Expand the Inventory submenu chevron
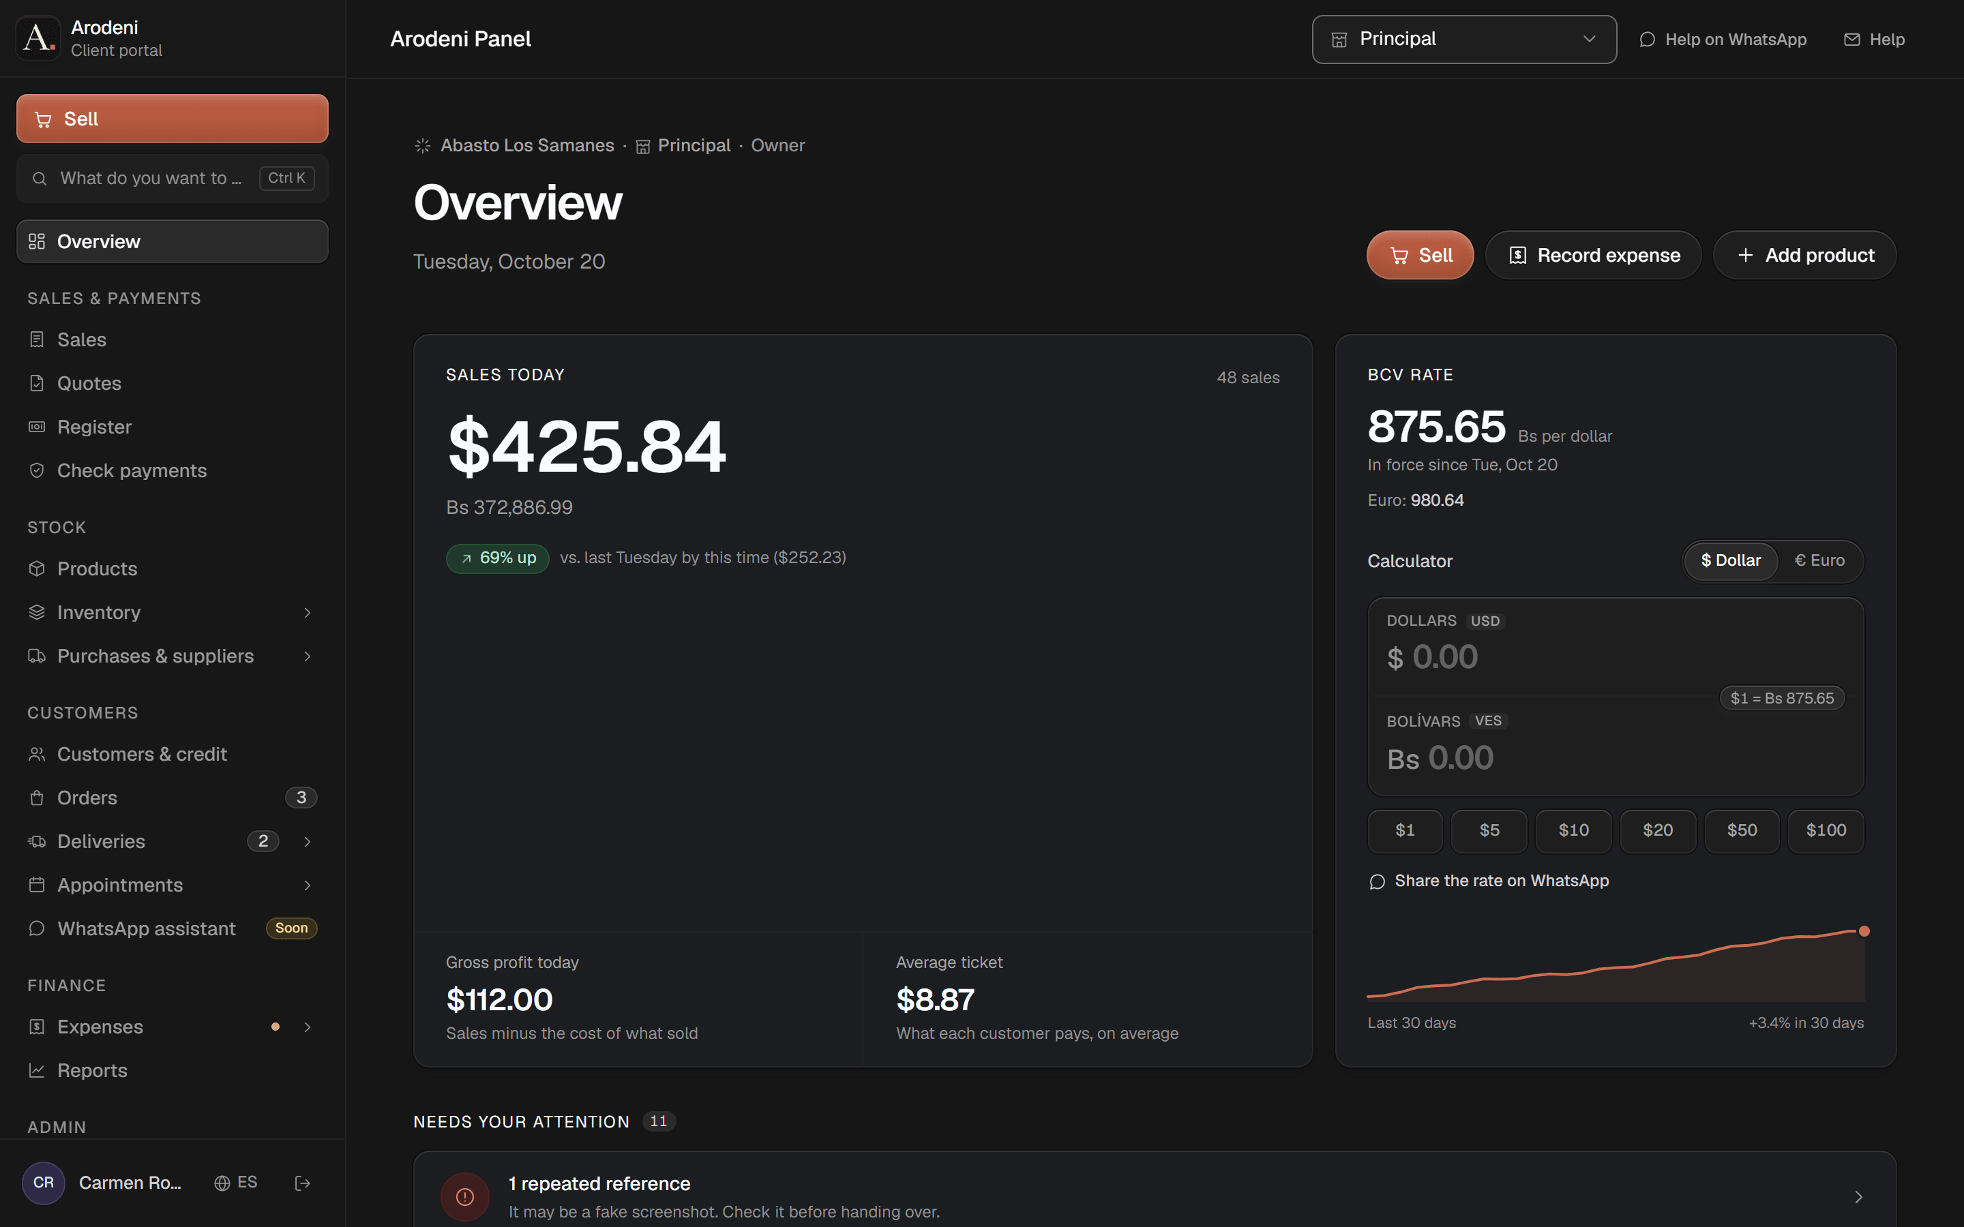This screenshot has height=1227, width=1964. [x=308, y=613]
